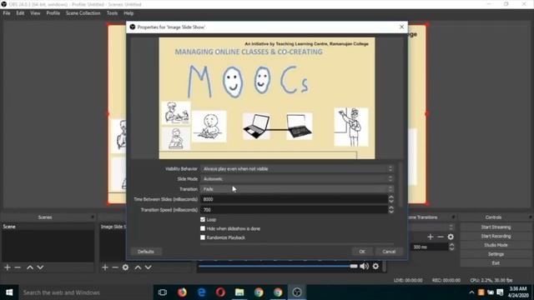This screenshot has width=534, height=300.
Task: Cancel the properties dialog
Action: [x=389, y=252]
